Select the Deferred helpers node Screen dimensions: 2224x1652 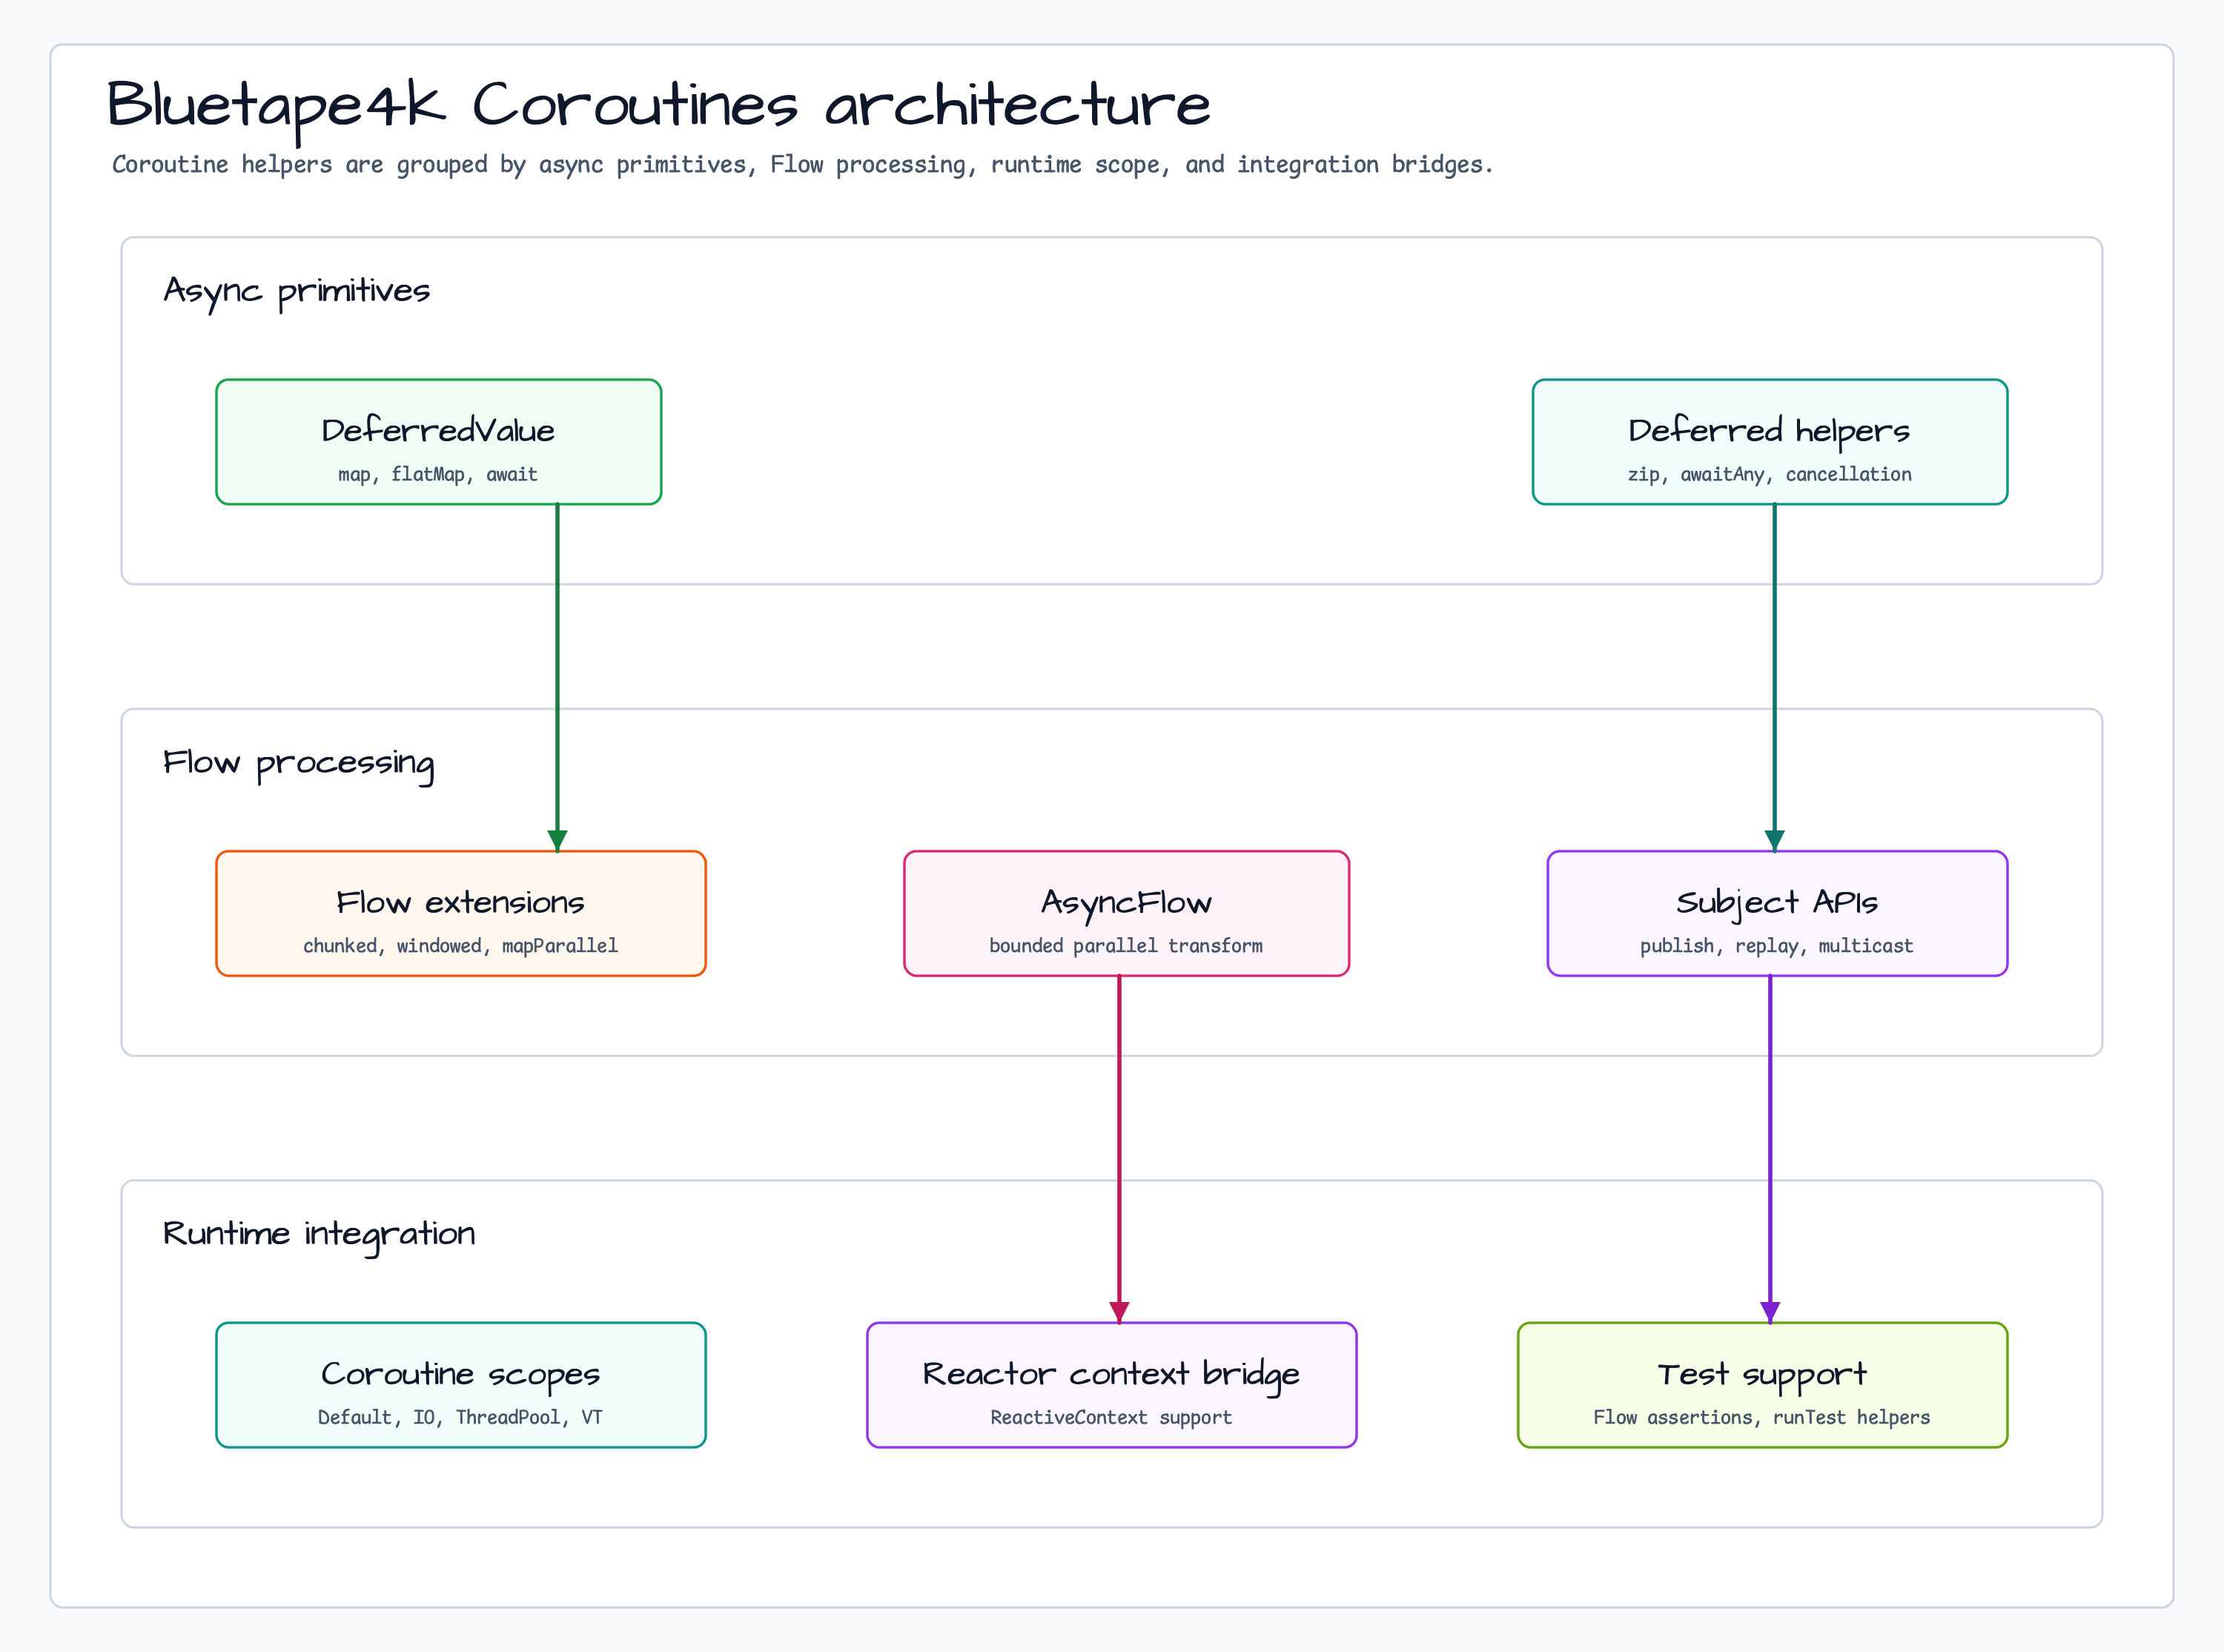pos(1770,442)
